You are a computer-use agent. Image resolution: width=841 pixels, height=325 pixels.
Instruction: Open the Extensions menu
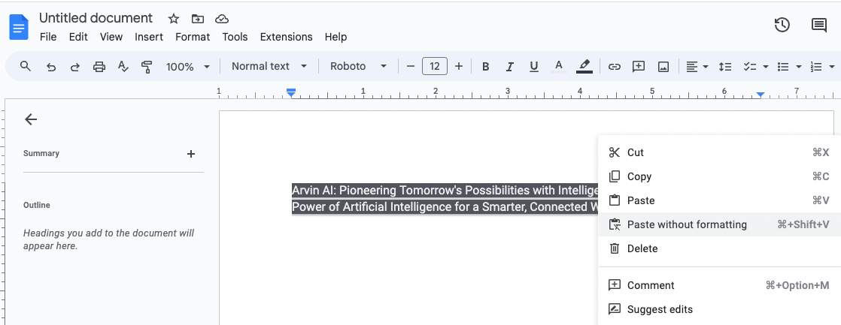286,37
